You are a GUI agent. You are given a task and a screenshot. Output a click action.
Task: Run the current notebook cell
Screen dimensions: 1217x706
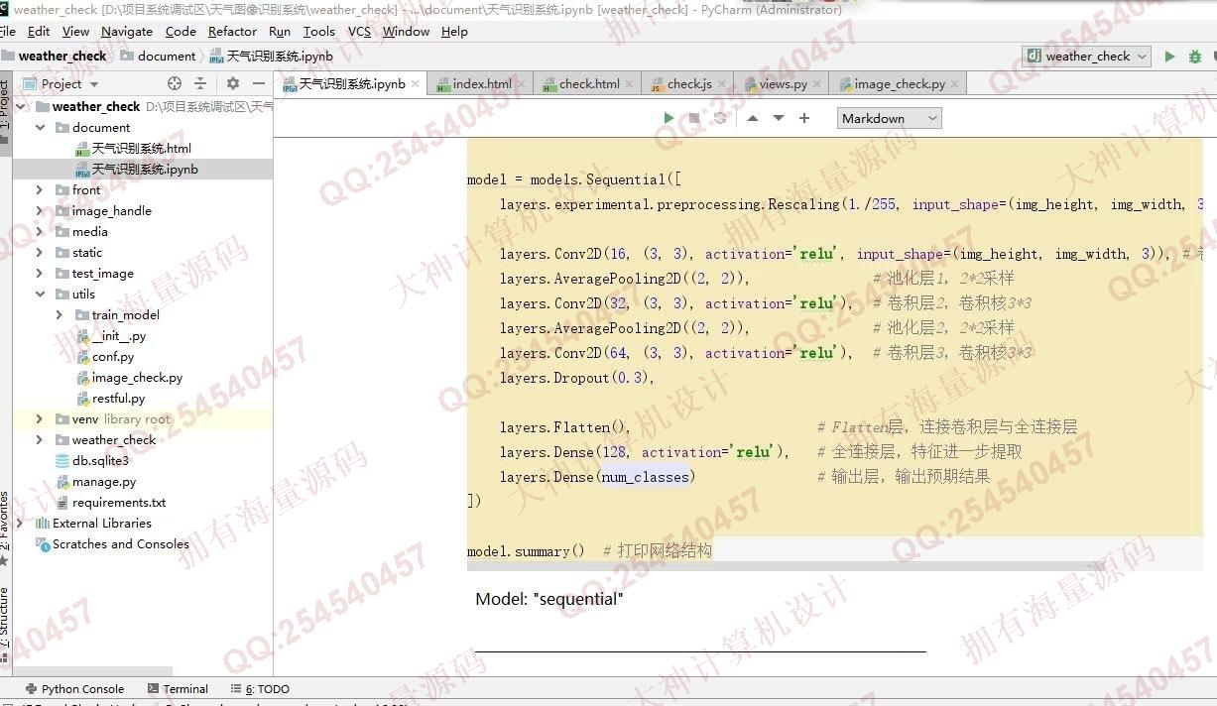[x=669, y=118]
